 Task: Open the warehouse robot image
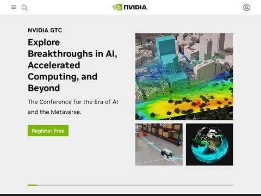click(159, 144)
